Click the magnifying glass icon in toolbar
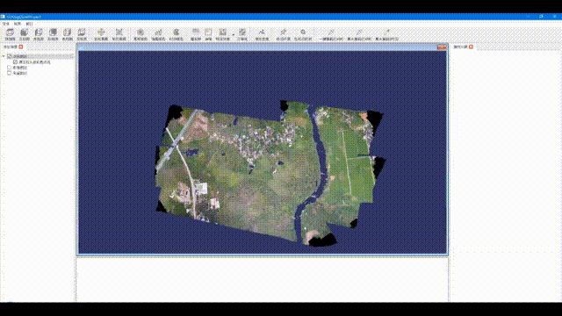 pos(303,32)
